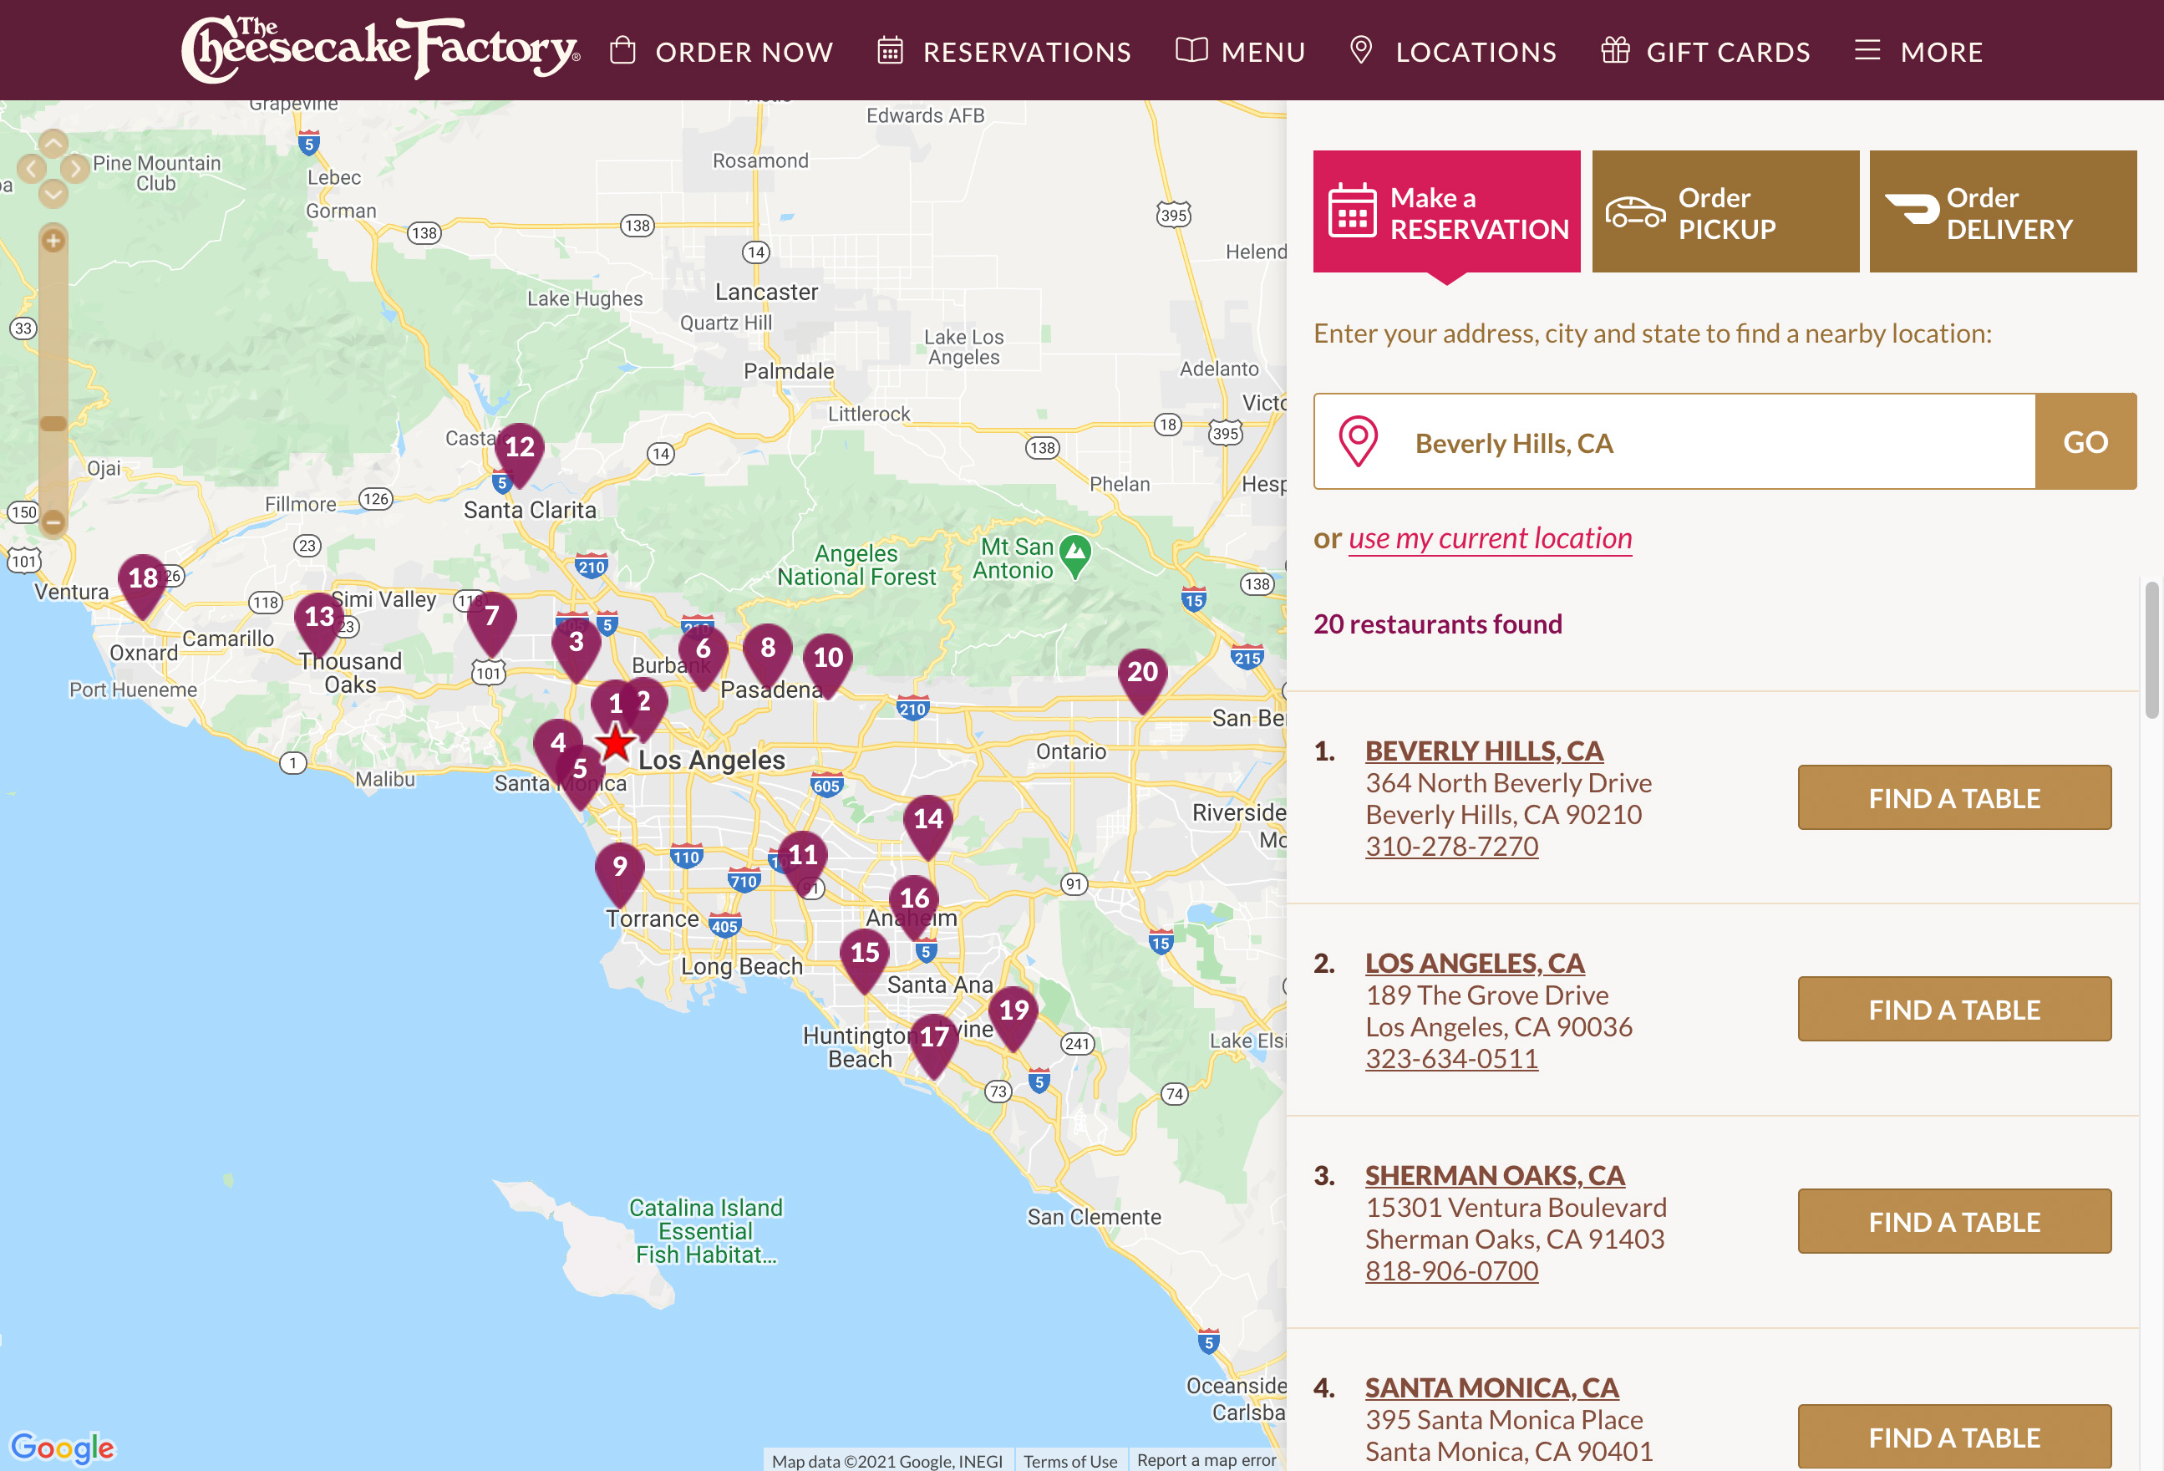Viewport: 2164px width, 1471px height.
Task: Click the Mt San Antonio park marker
Action: tap(1075, 555)
